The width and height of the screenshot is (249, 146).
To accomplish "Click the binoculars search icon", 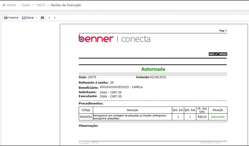I will point(42,18).
